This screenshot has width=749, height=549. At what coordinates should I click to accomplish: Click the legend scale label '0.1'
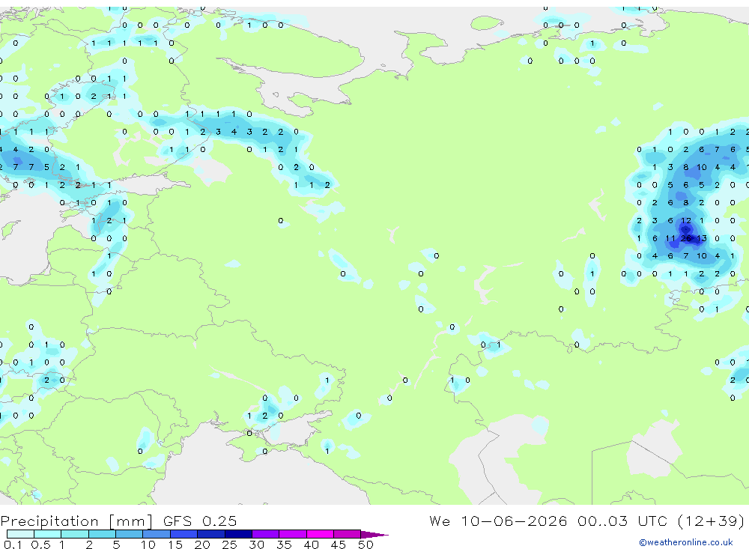pos(13,545)
